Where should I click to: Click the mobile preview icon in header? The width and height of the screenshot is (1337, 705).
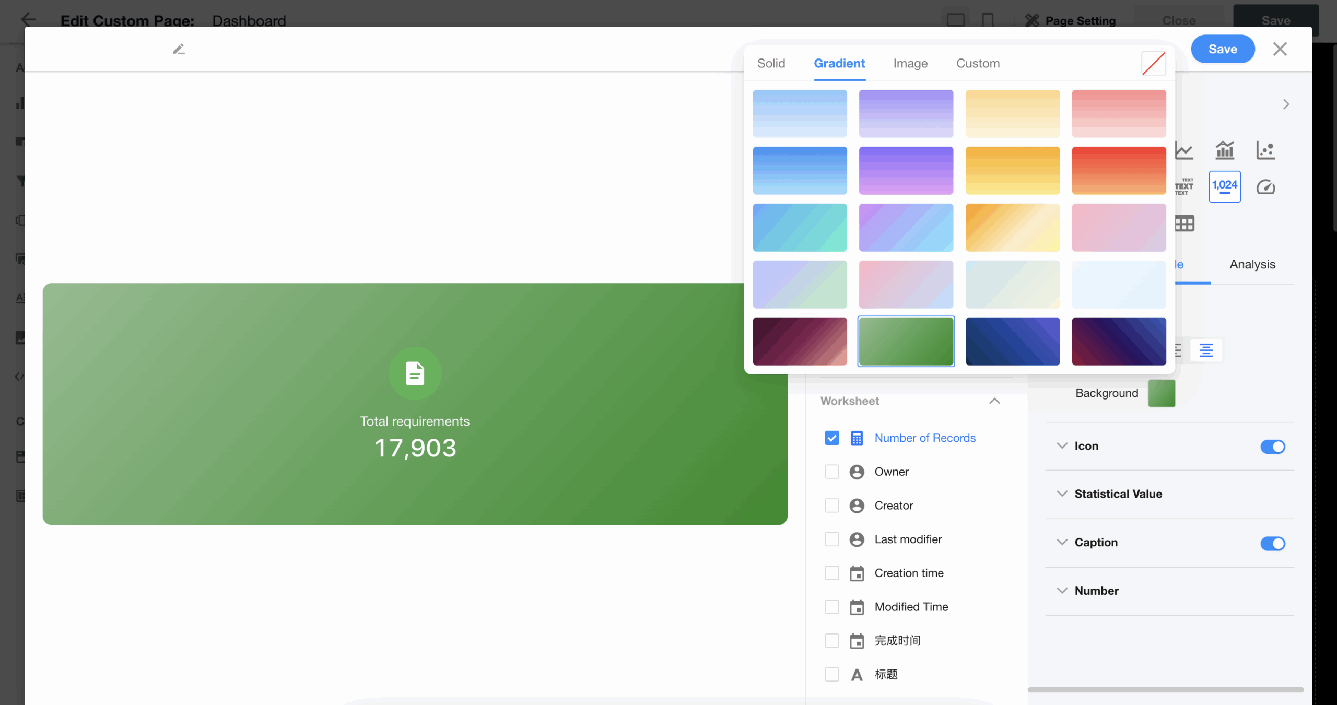click(988, 20)
